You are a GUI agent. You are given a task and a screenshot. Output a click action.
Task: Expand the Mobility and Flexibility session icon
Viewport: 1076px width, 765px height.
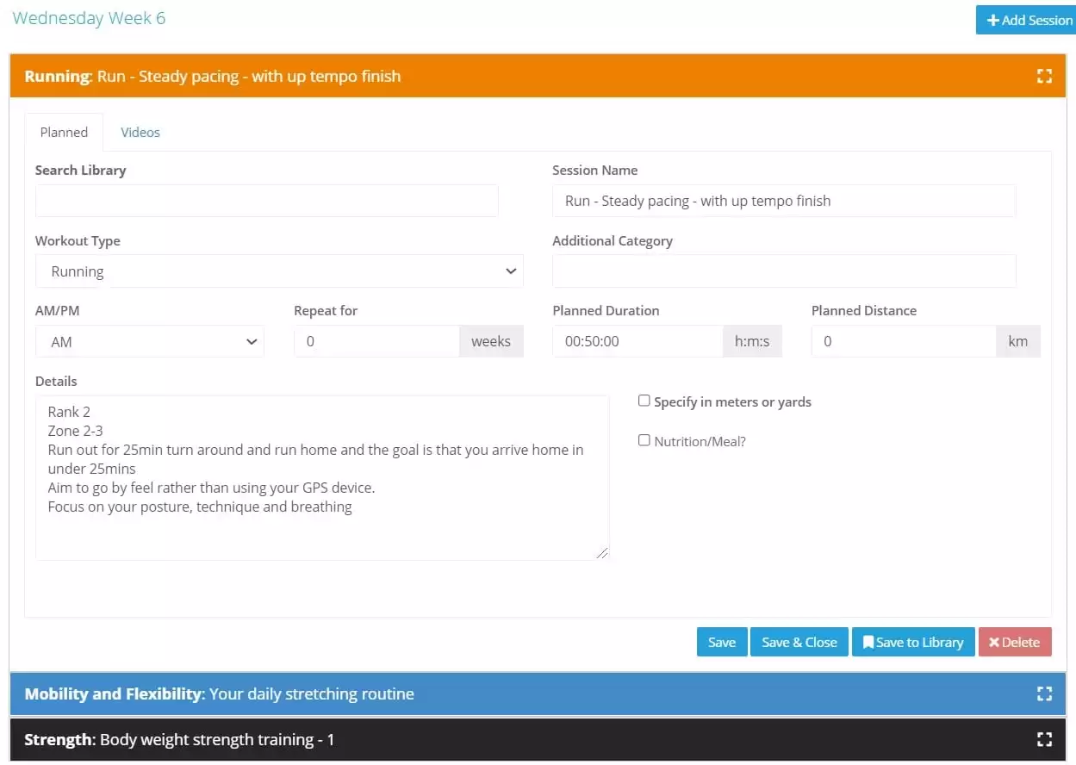click(1044, 693)
